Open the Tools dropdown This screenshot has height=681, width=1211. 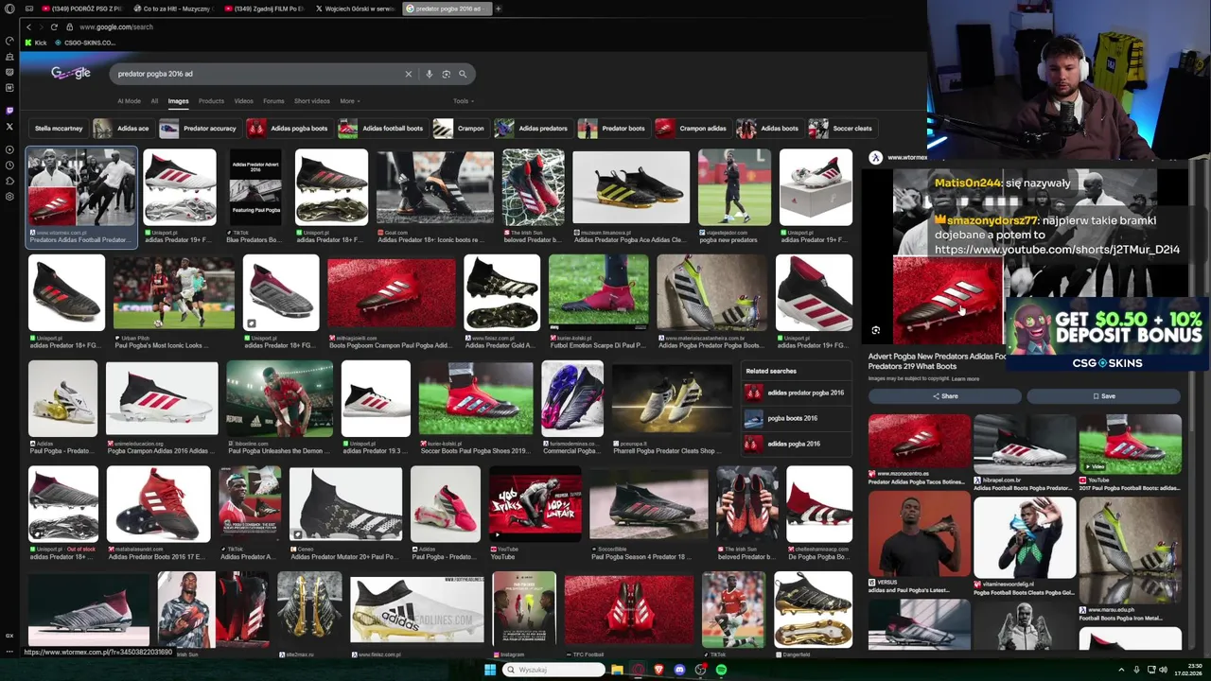pos(464,101)
